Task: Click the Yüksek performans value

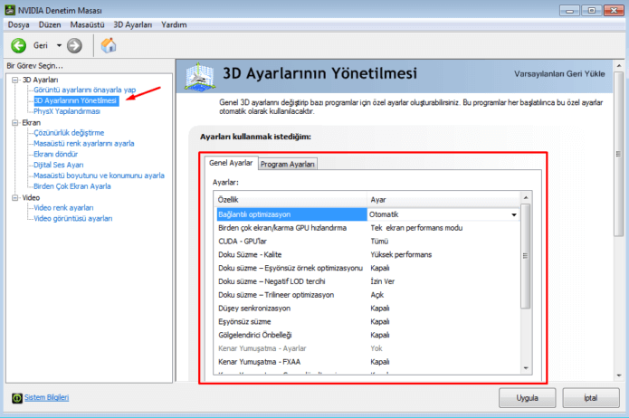Action: click(x=401, y=255)
